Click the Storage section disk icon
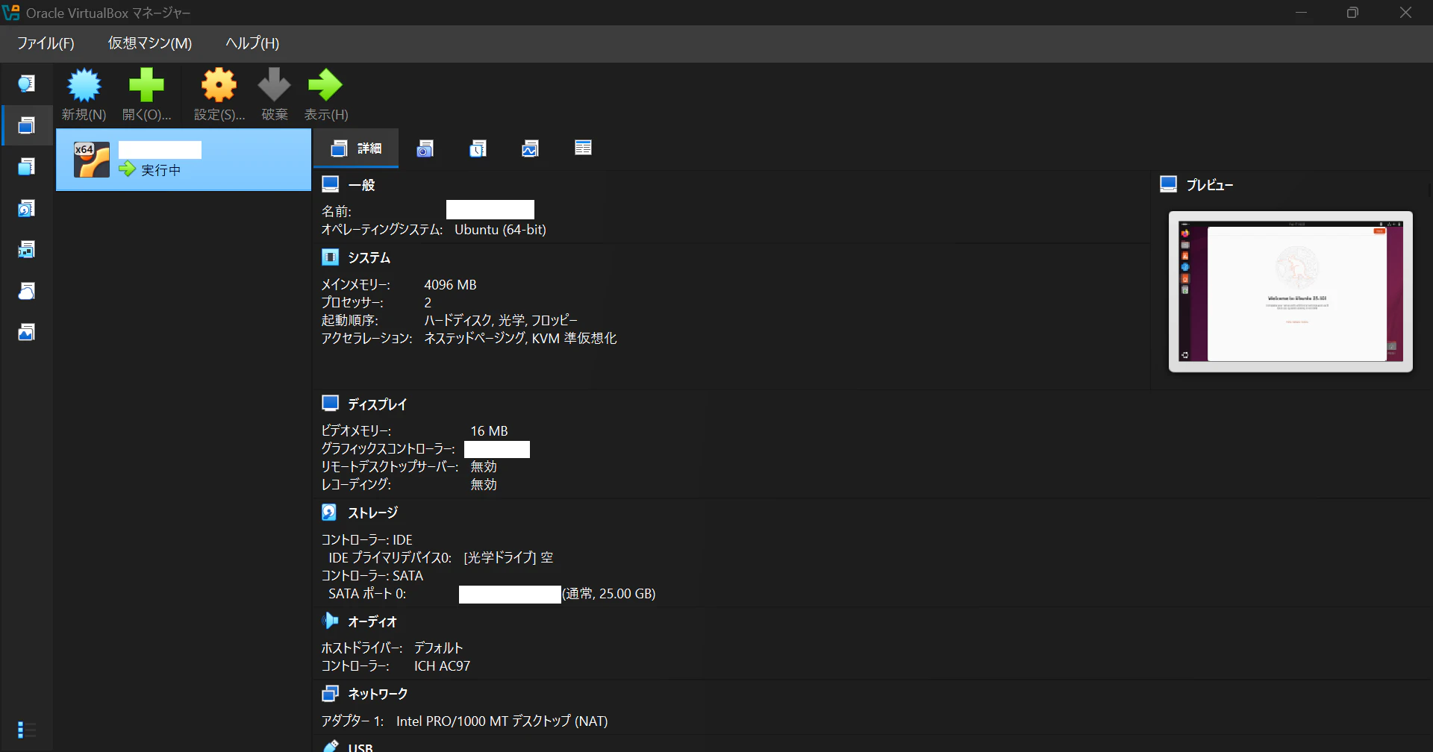The width and height of the screenshot is (1433, 752). [x=329, y=512]
